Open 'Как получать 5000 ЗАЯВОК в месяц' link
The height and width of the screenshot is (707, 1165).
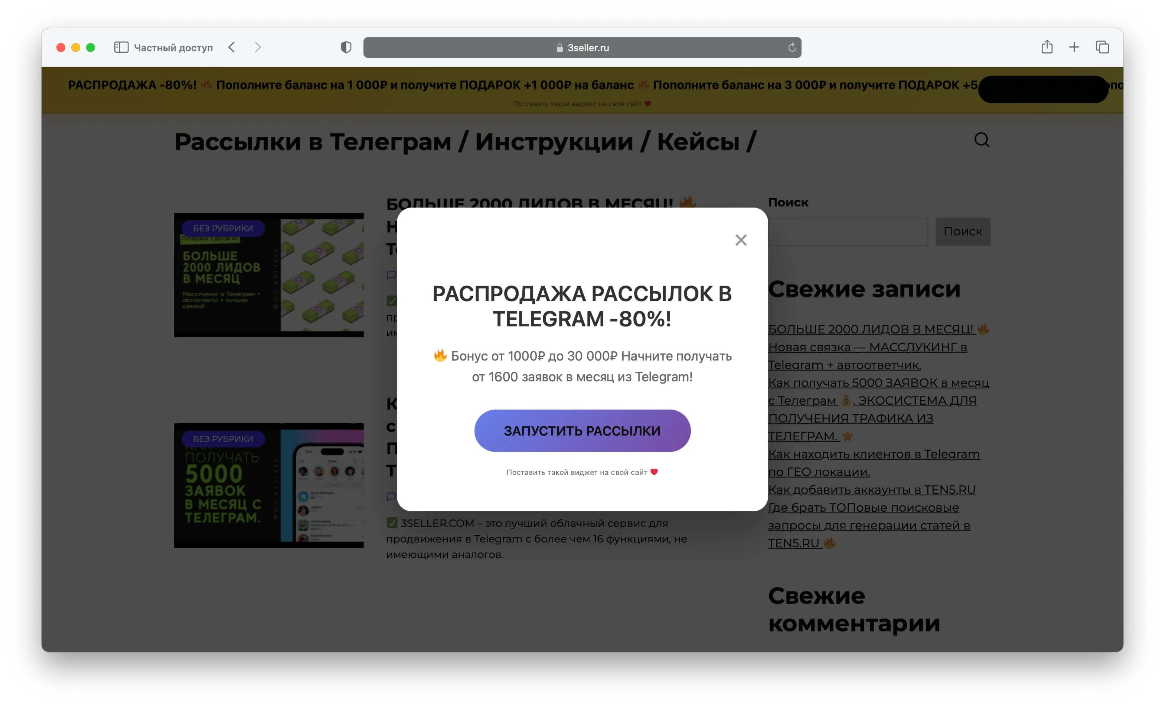(x=878, y=409)
